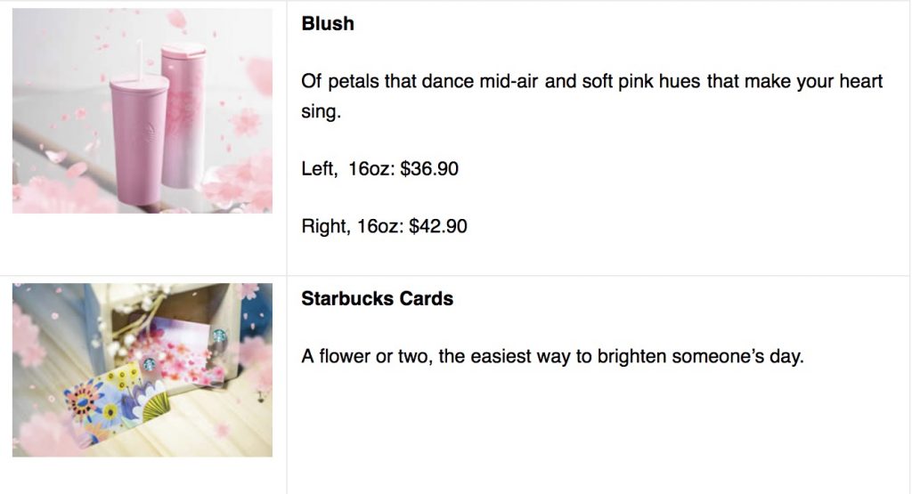Viewport: 912px width, 494px height.
Task: Click the right gradient pink tumbler
Action: tap(183, 116)
